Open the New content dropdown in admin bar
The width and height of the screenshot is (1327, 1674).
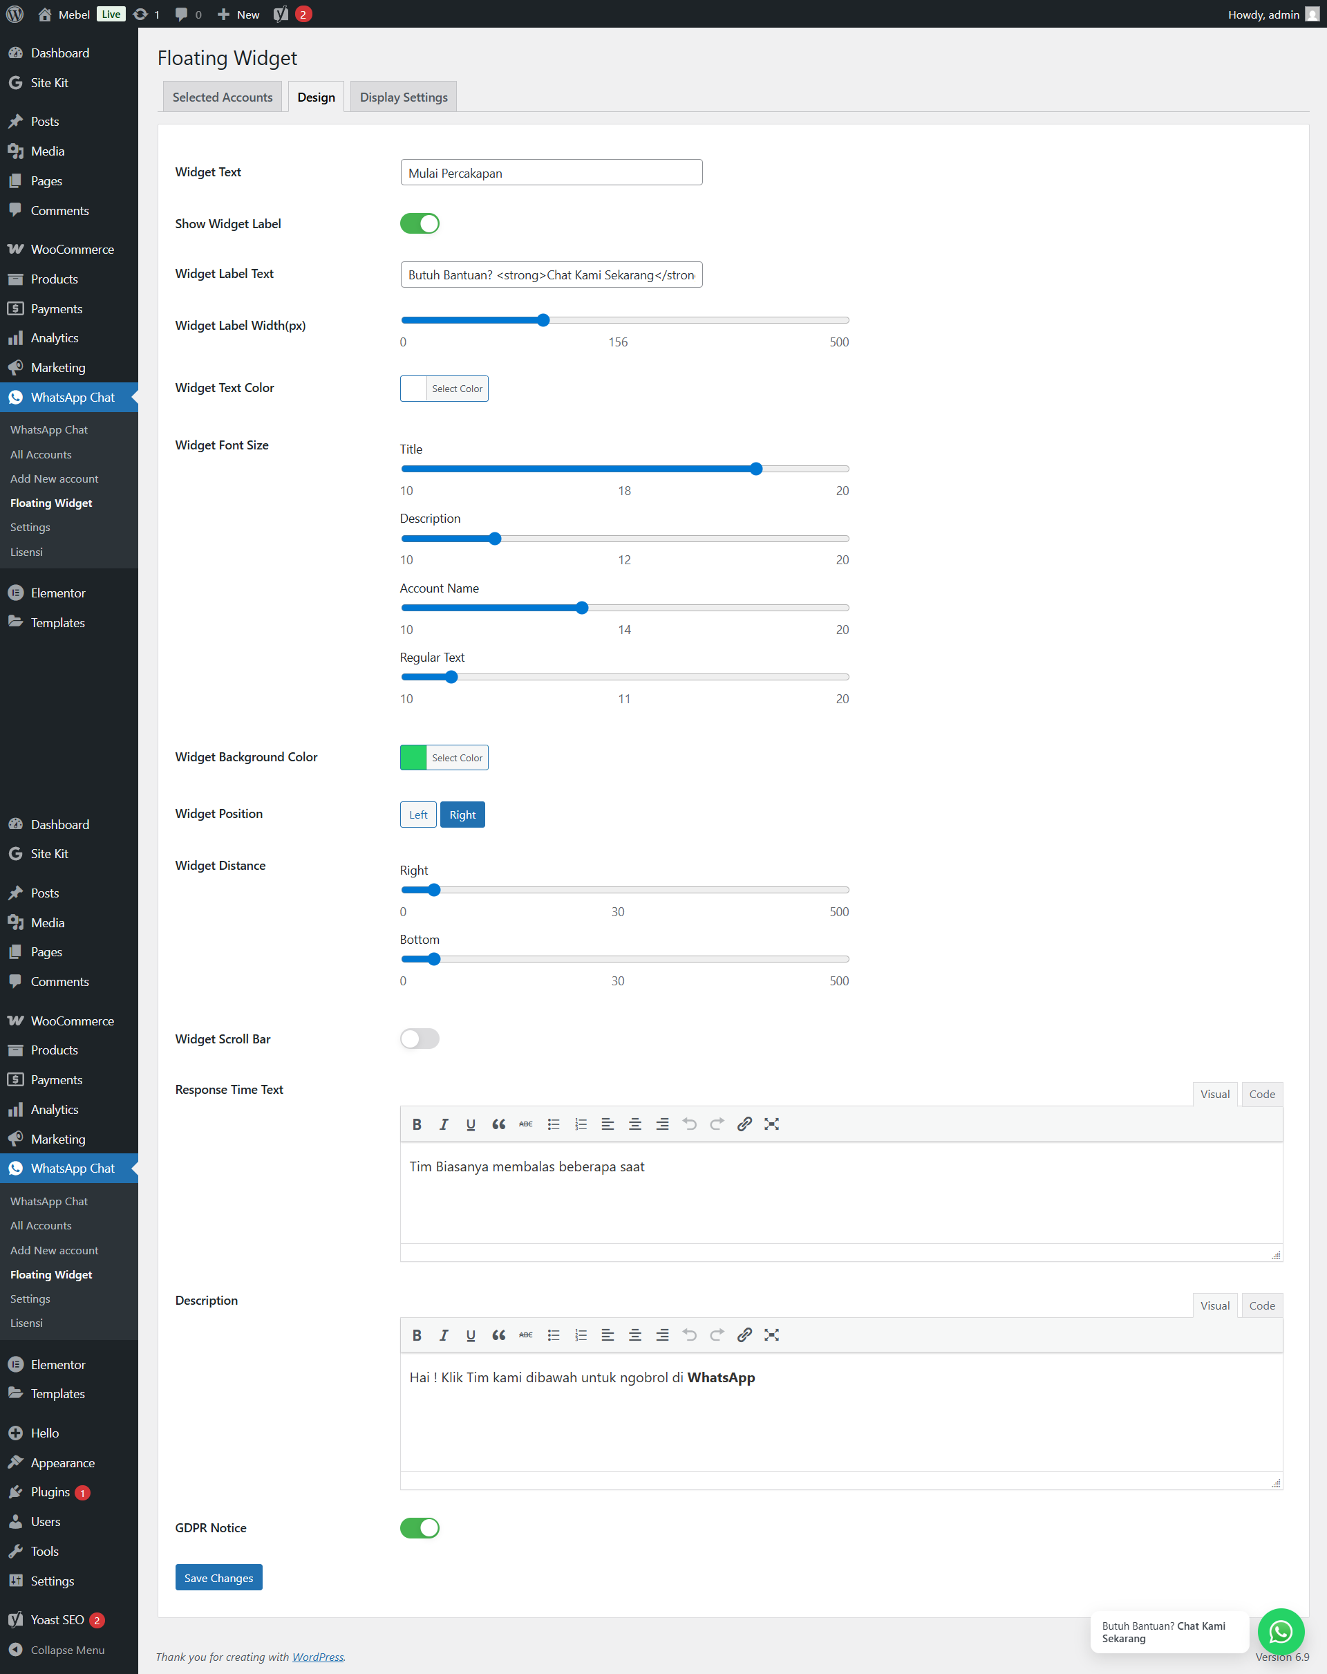click(x=238, y=14)
